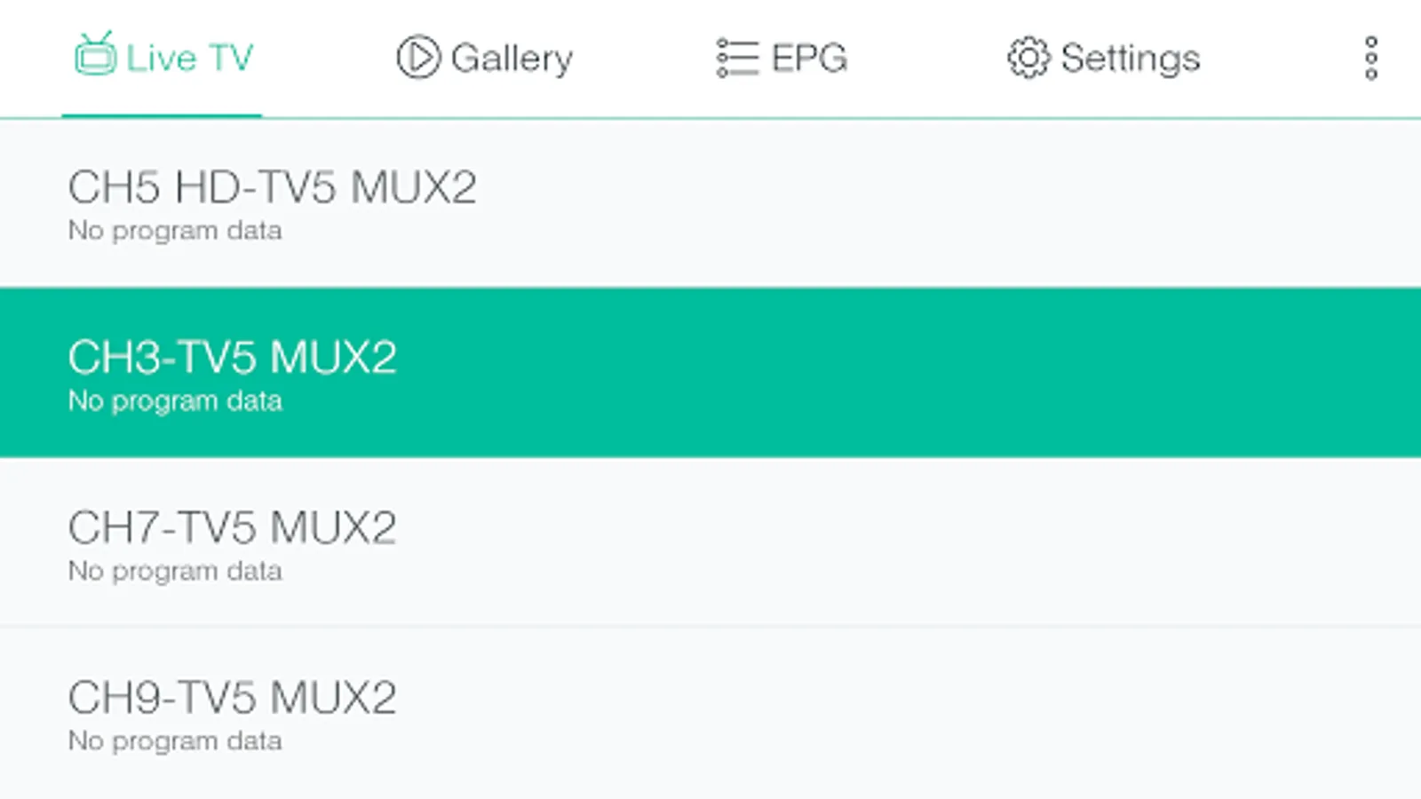Click the Gallery play-circle icon
This screenshot has width=1421, height=799.
click(417, 58)
